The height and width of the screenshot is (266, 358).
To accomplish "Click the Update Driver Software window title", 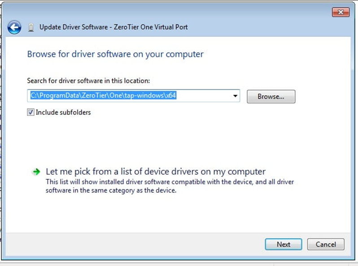I will pyautogui.click(x=114, y=27).
